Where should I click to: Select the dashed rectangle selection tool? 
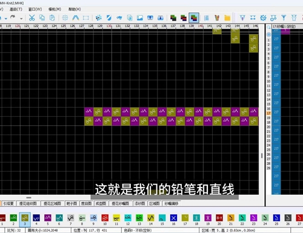86,18
